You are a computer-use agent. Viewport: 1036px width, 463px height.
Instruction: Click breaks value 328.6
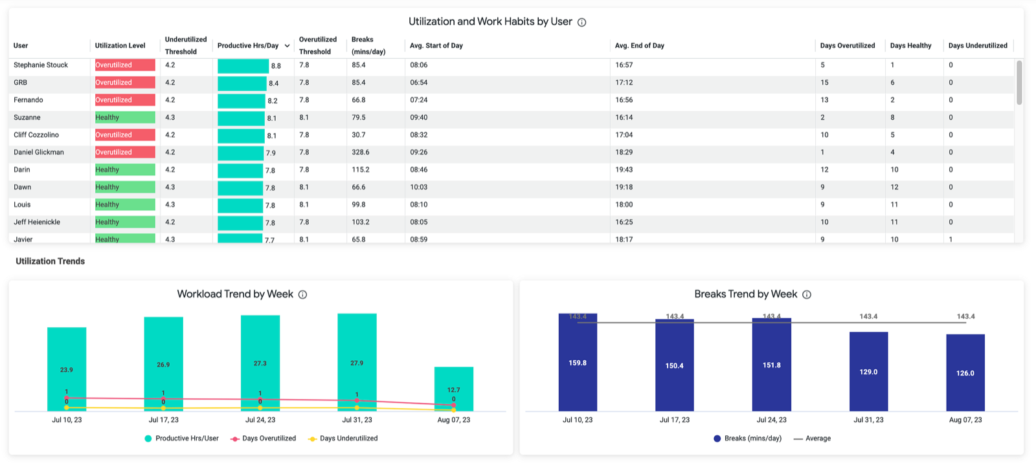coord(361,153)
